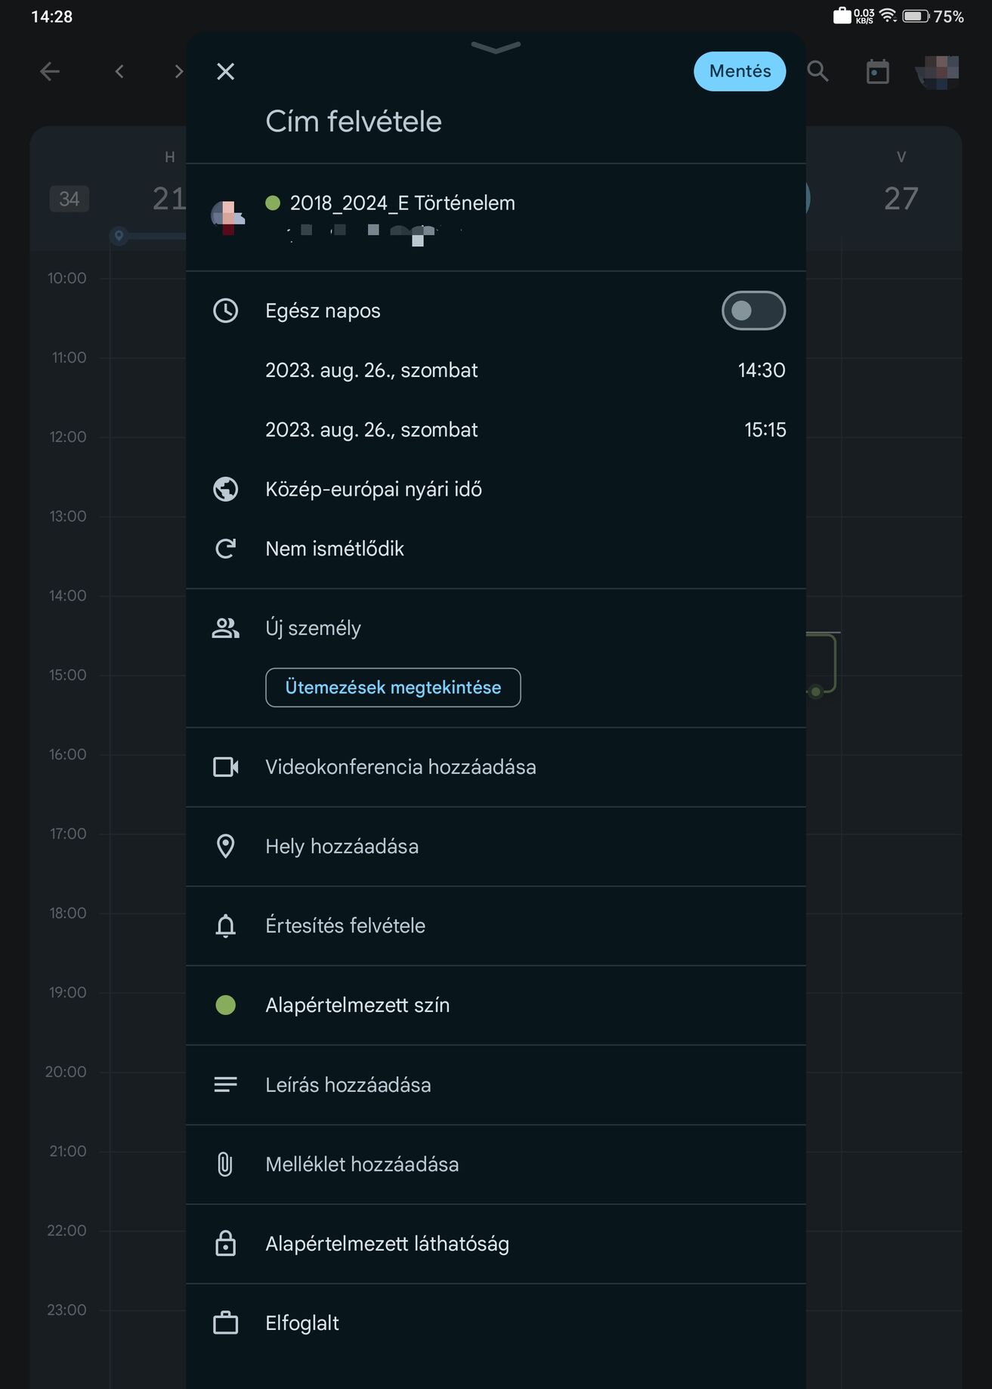Tap the search magnifier icon
Image resolution: width=992 pixels, height=1389 pixels.
point(817,72)
